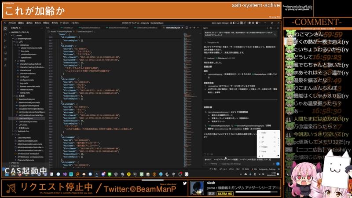Open the Claude Opus model selector dropdown

click(230, 164)
